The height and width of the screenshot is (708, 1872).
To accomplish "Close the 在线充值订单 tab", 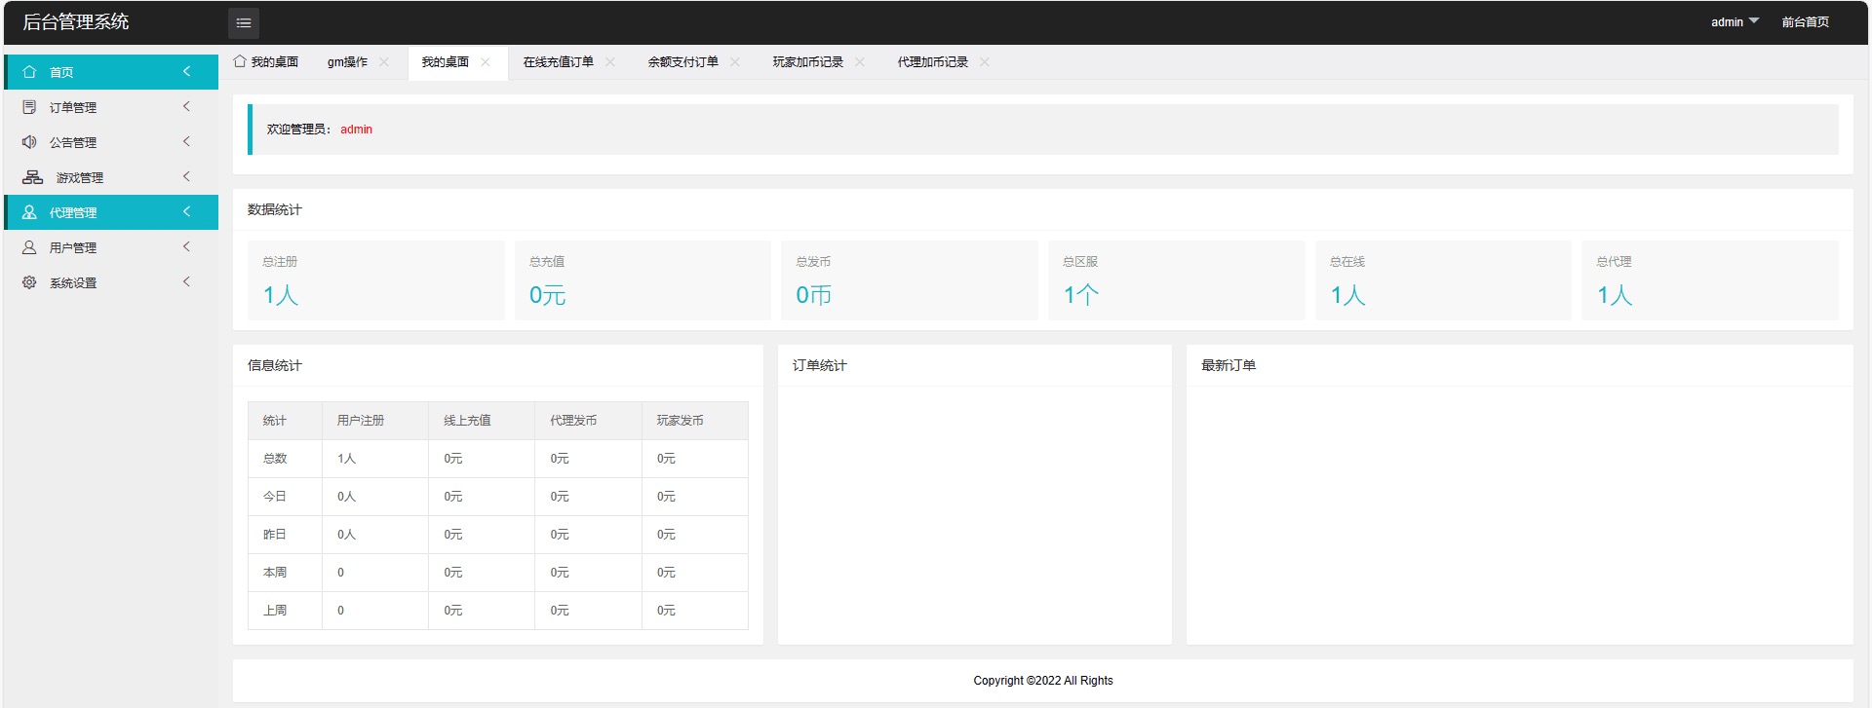I will click(x=610, y=62).
